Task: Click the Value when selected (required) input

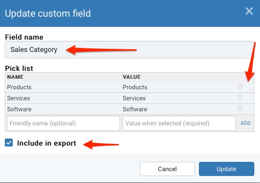Action: (179, 123)
